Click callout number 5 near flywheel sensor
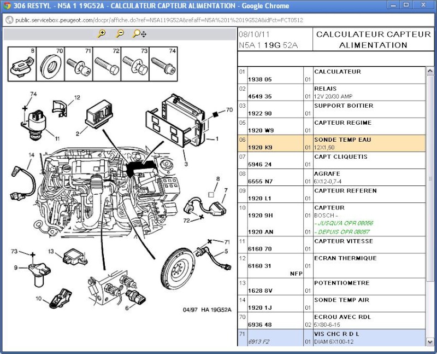Viewport: 437px width, 354px height. click(x=226, y=251)
